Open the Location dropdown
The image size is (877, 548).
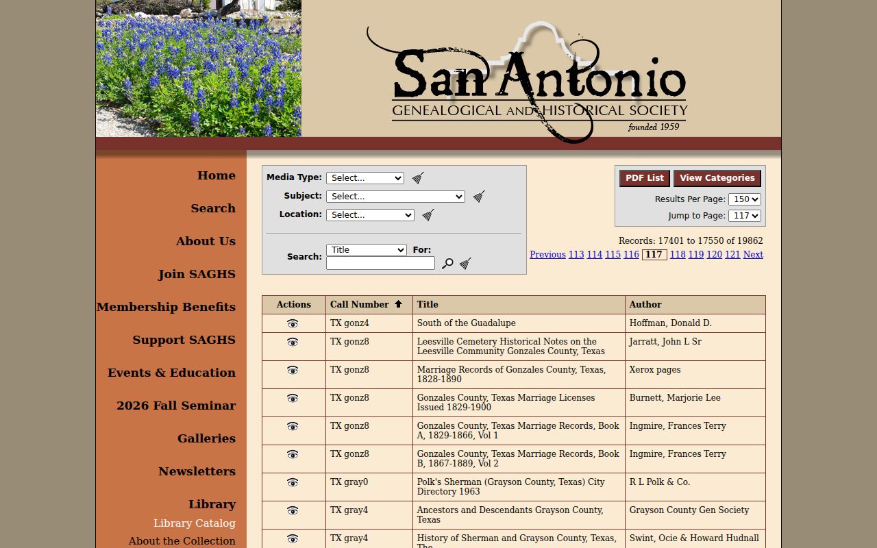[x=370, y=215]
